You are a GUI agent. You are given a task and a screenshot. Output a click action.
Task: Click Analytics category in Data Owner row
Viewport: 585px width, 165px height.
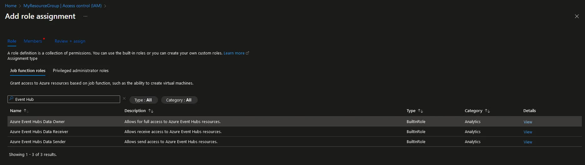(473, 121)
